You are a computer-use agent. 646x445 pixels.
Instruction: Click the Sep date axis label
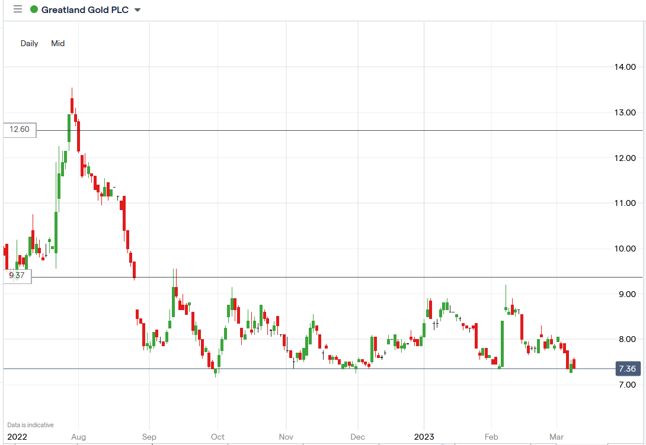pos(149,437)
